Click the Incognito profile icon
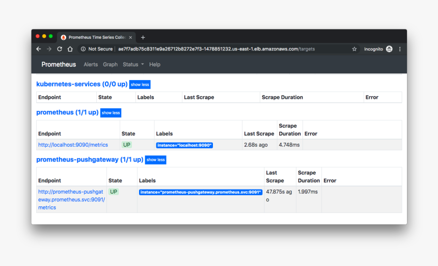The height and width of the screenshot is (266, 438). 389,49
